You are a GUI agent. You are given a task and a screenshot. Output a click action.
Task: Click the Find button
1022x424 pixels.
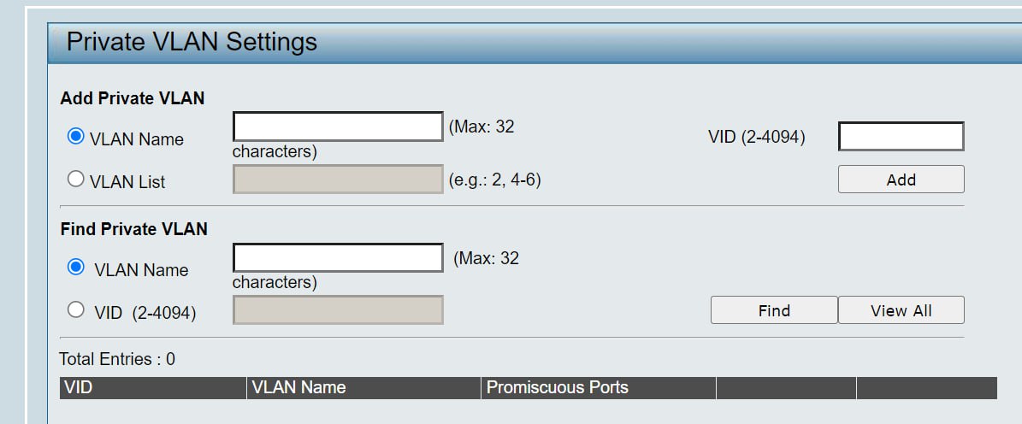(x=774, y=310)
